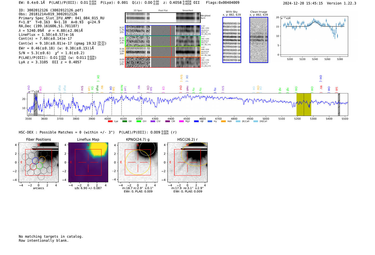Click the Version 1.22.3 label
The width and height of the screenshot is (375, 255).
point(342,3)
